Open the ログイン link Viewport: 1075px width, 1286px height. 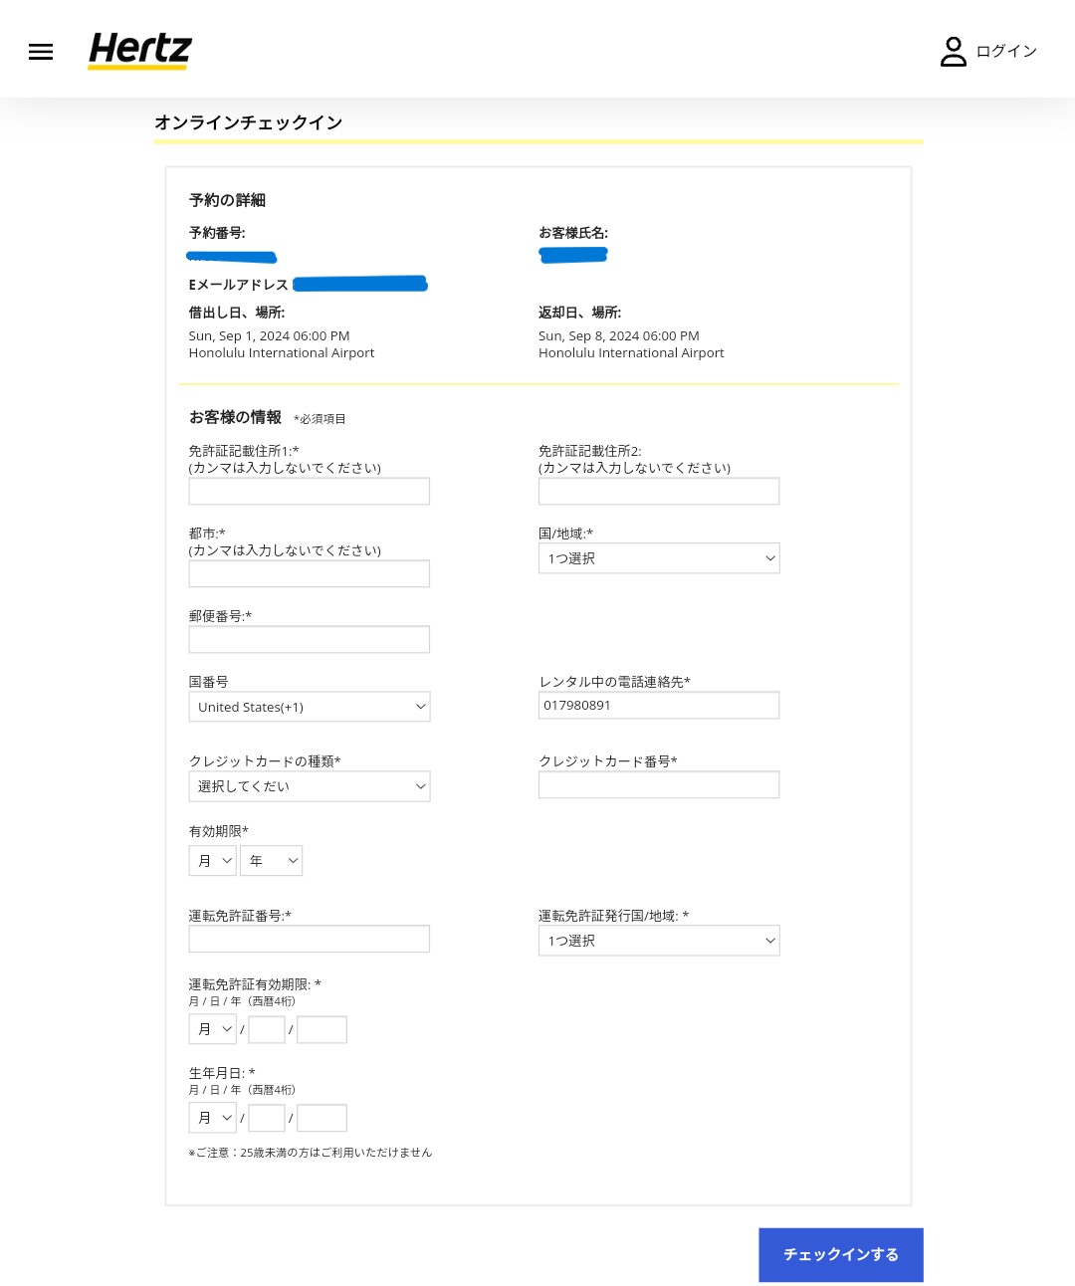1006,51
